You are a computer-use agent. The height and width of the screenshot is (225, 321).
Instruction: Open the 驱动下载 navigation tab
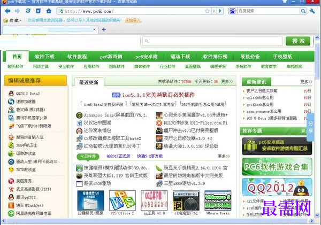point(180,57)
